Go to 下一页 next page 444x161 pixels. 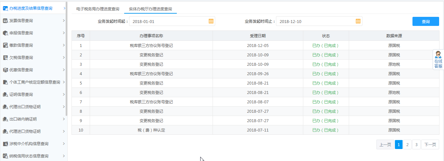[430, 144]
